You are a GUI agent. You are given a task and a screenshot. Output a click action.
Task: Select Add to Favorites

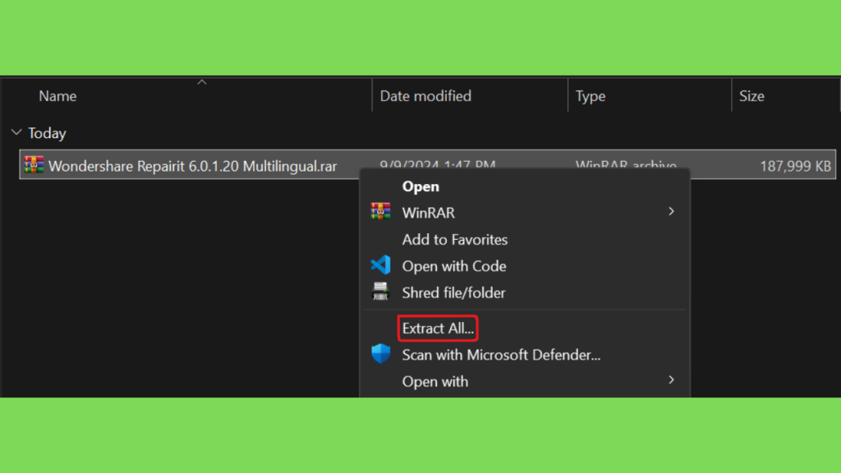455,239
